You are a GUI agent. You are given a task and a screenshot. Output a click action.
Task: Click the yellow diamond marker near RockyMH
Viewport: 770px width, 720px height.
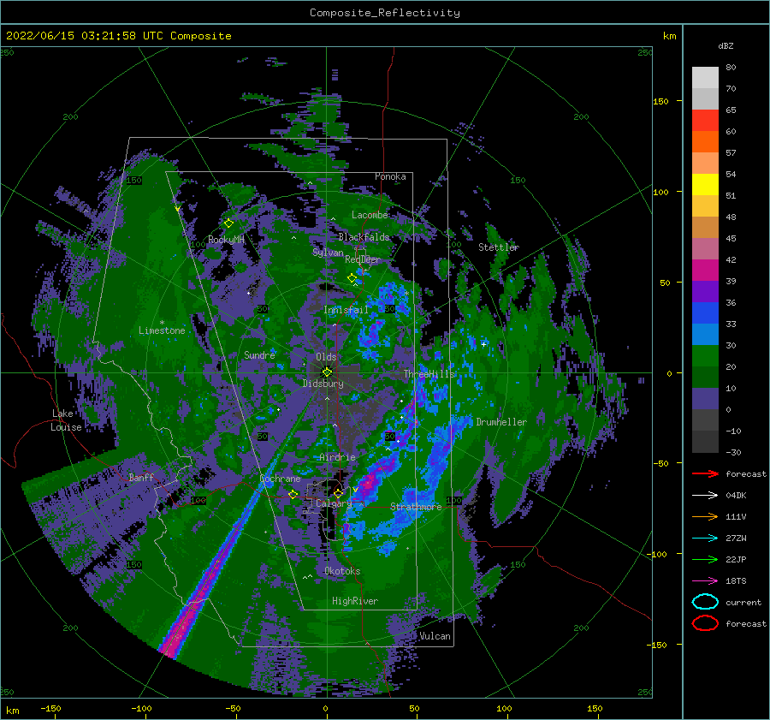pyautogui.click(x=228, y=223)
